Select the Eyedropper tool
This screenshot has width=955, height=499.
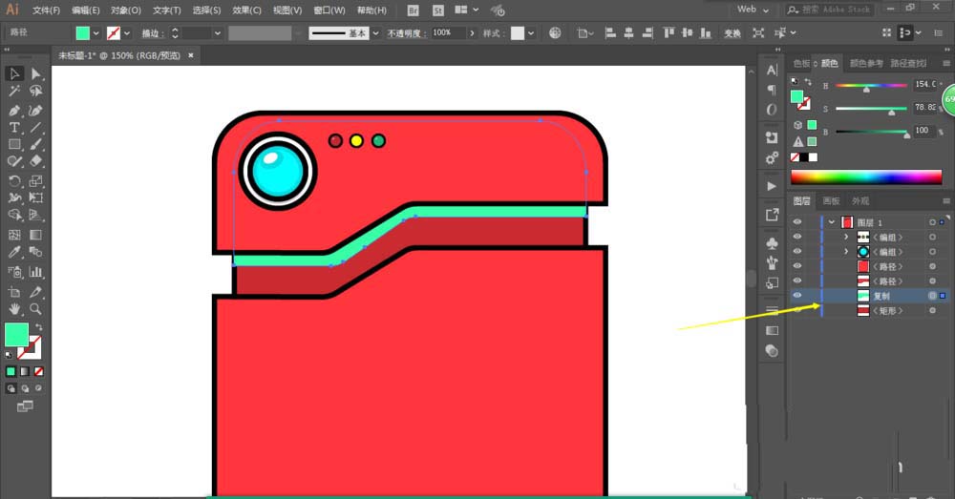pos(14,252)
